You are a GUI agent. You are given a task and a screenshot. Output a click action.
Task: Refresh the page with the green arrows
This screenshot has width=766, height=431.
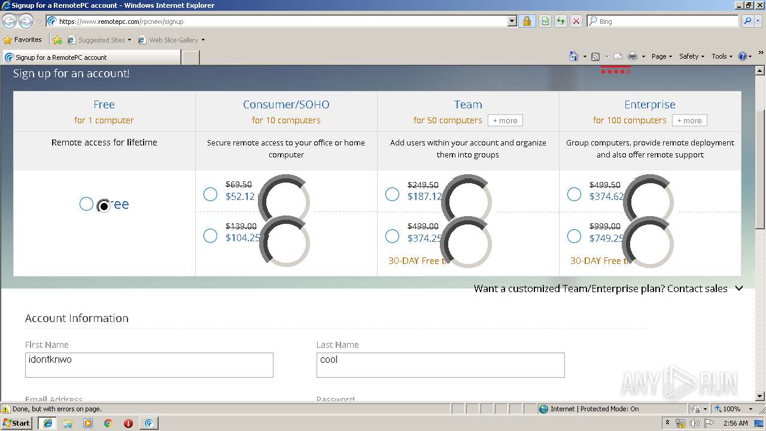click(x=561, y=21)
